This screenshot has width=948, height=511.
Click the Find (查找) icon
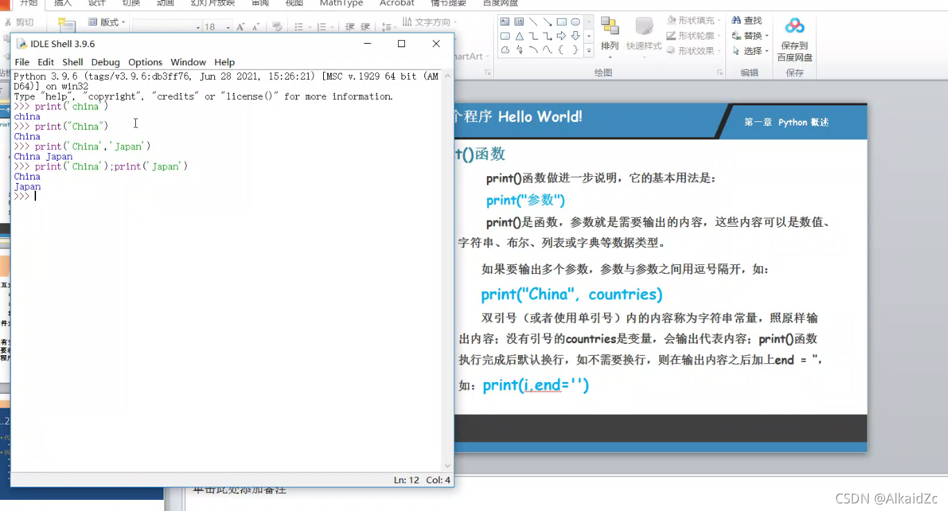[x=748, y=20]
